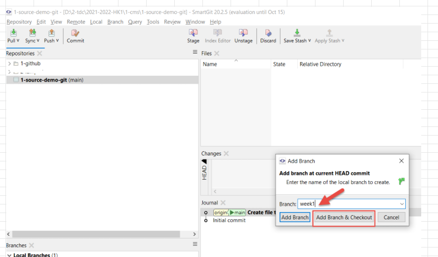The image size is (438, 257).
Task: Sort files by Name column
Action: coord(235,64)
